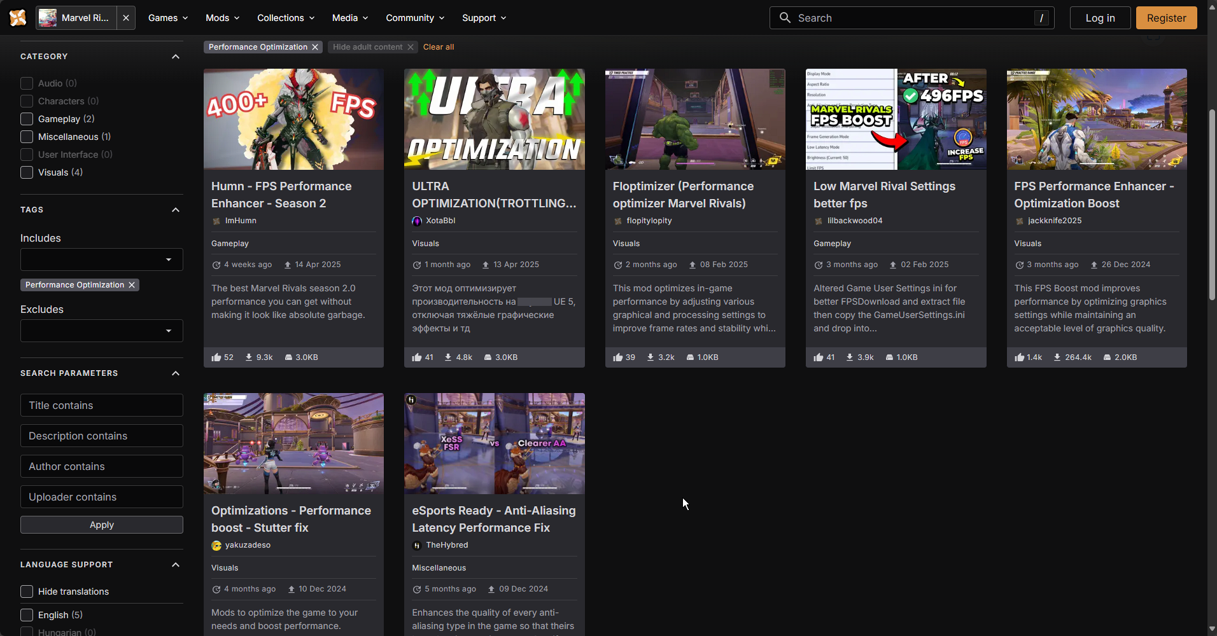Focus the Author contains field

click(102, 466)
